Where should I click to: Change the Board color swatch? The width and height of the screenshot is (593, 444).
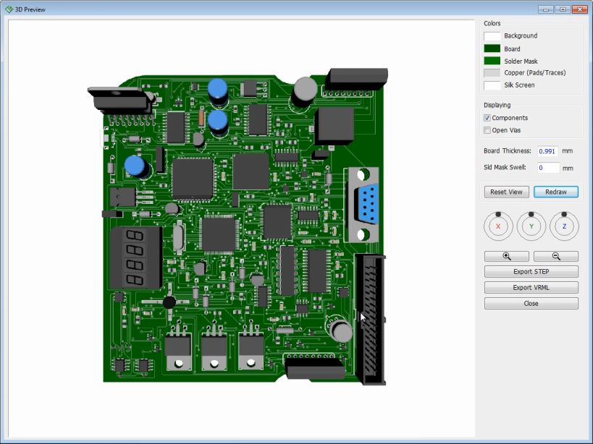click(x=492, y=48)
